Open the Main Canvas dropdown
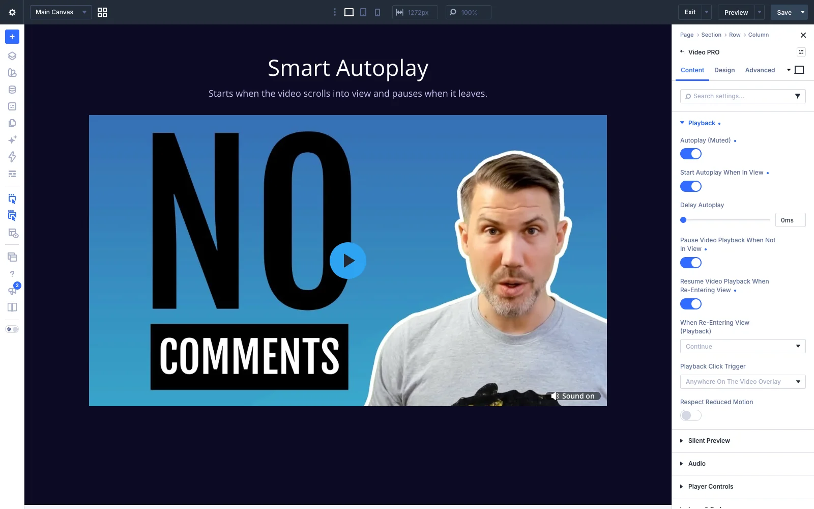This screenshot has width=814, height=509. click(x=61, y=12)
